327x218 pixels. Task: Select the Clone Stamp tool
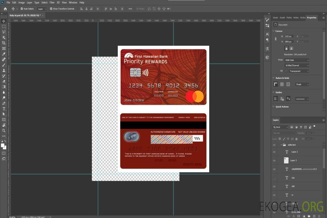coord(4,71)
